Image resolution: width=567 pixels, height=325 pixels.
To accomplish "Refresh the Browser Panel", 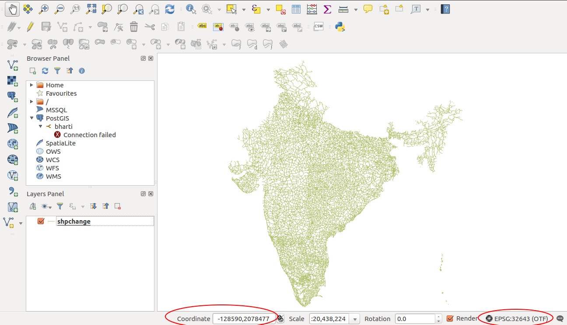I will click(45, 71).
